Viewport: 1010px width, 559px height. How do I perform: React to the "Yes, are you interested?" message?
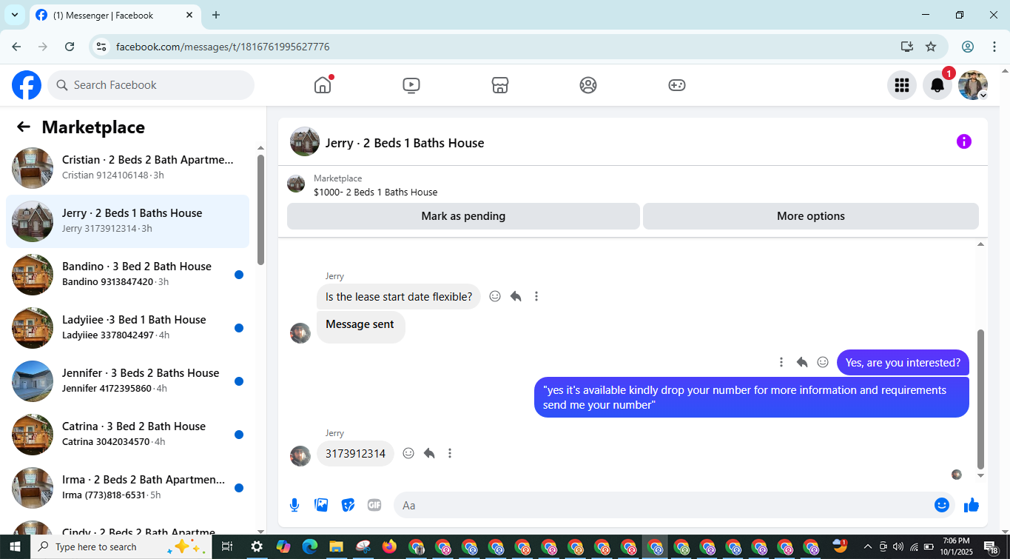tap(823, 362)
